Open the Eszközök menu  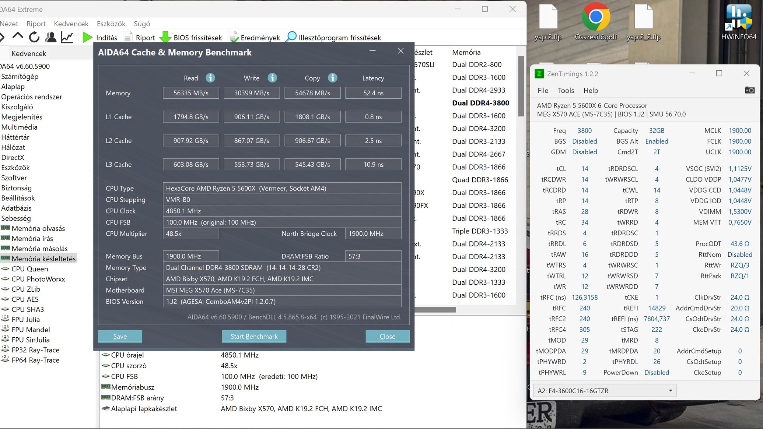(x=111, y=24)
